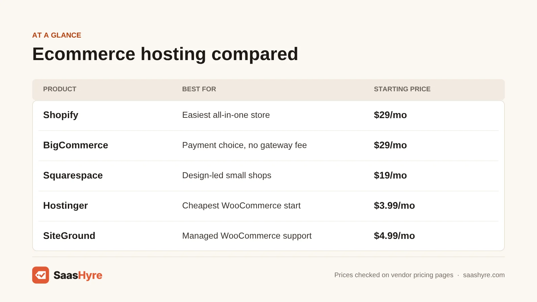Viewport: 537px width, 302px height.
Task: Click the 'Ecommerce hosting compared' heading
Action: coord(165,54)
